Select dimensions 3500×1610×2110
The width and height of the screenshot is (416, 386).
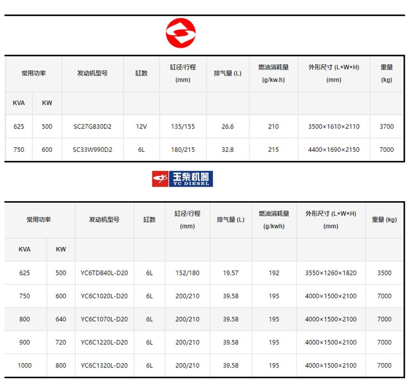334,126
